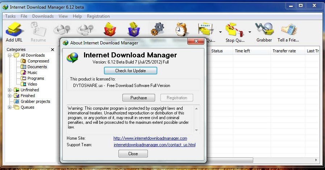Screen dimensions: 325x170
Task: Open the Downloads menu
Action: coord(43,16)
